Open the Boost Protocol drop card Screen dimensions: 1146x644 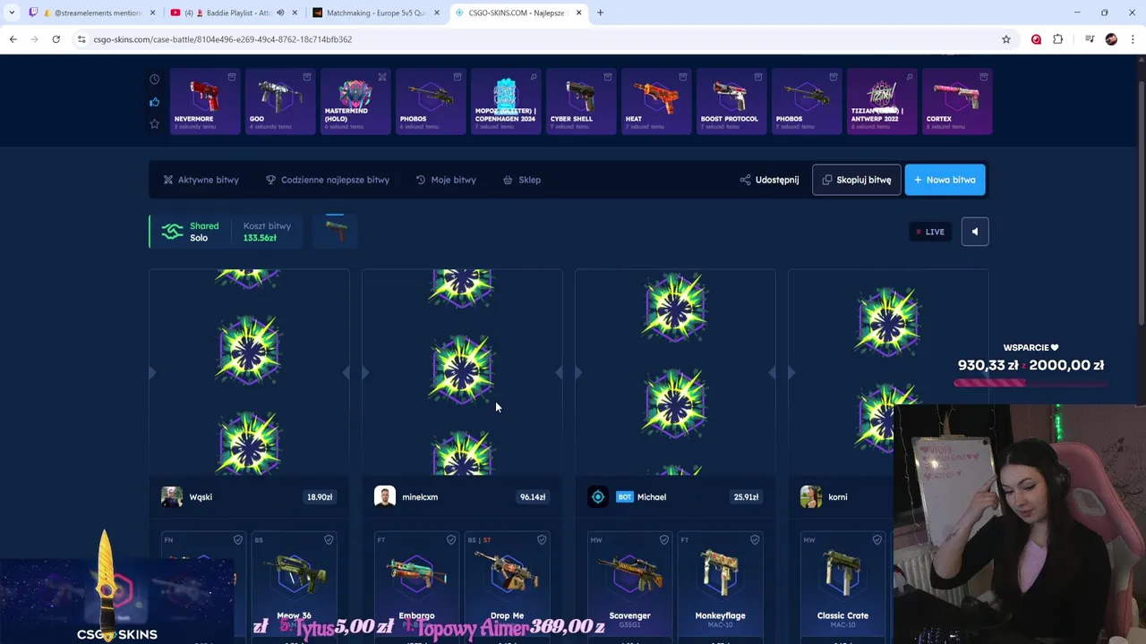tap(731, 102)
